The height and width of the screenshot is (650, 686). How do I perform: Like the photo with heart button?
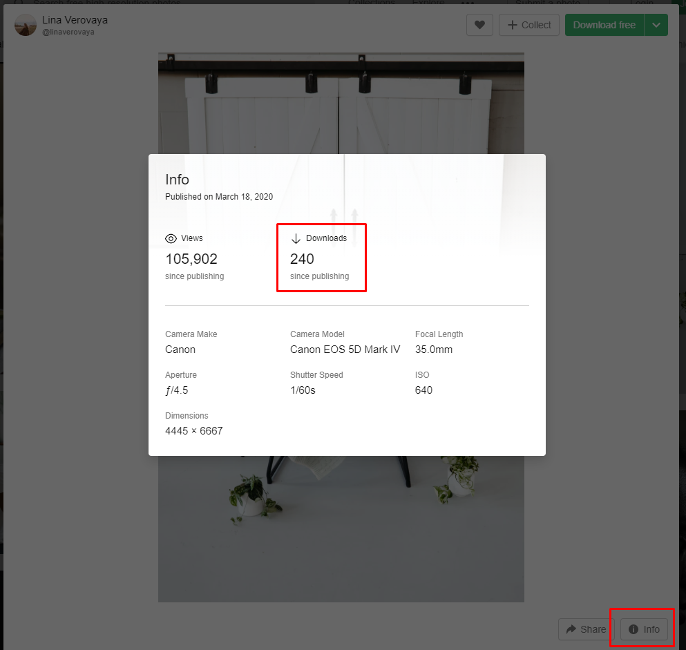[479, 25]
